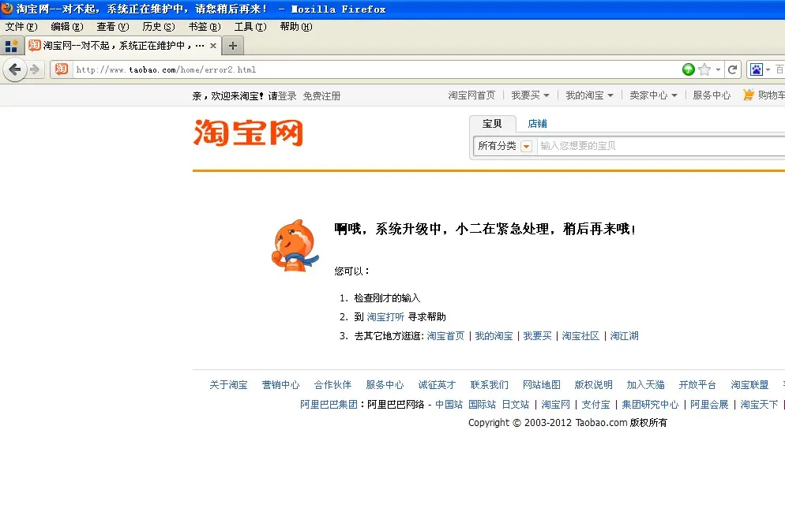Screen dimensions: 785x516
Task: Open the 历史 menu
Action: tap(159, 27)
